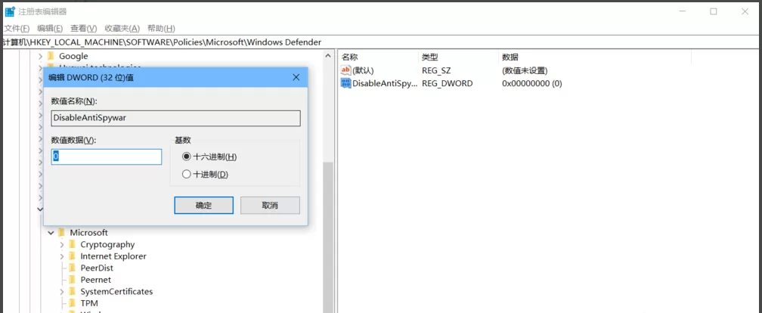
Task: Click the 确定 button
Action: pyautogui.click(x=203, y=205)
